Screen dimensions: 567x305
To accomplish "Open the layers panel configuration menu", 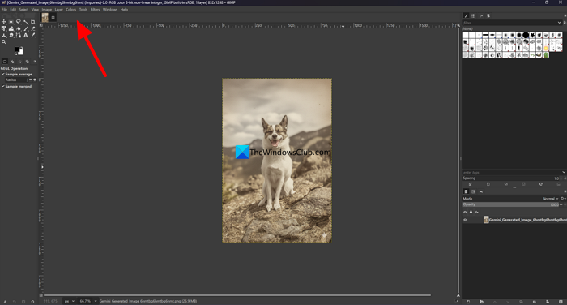I will pos(565,191).
